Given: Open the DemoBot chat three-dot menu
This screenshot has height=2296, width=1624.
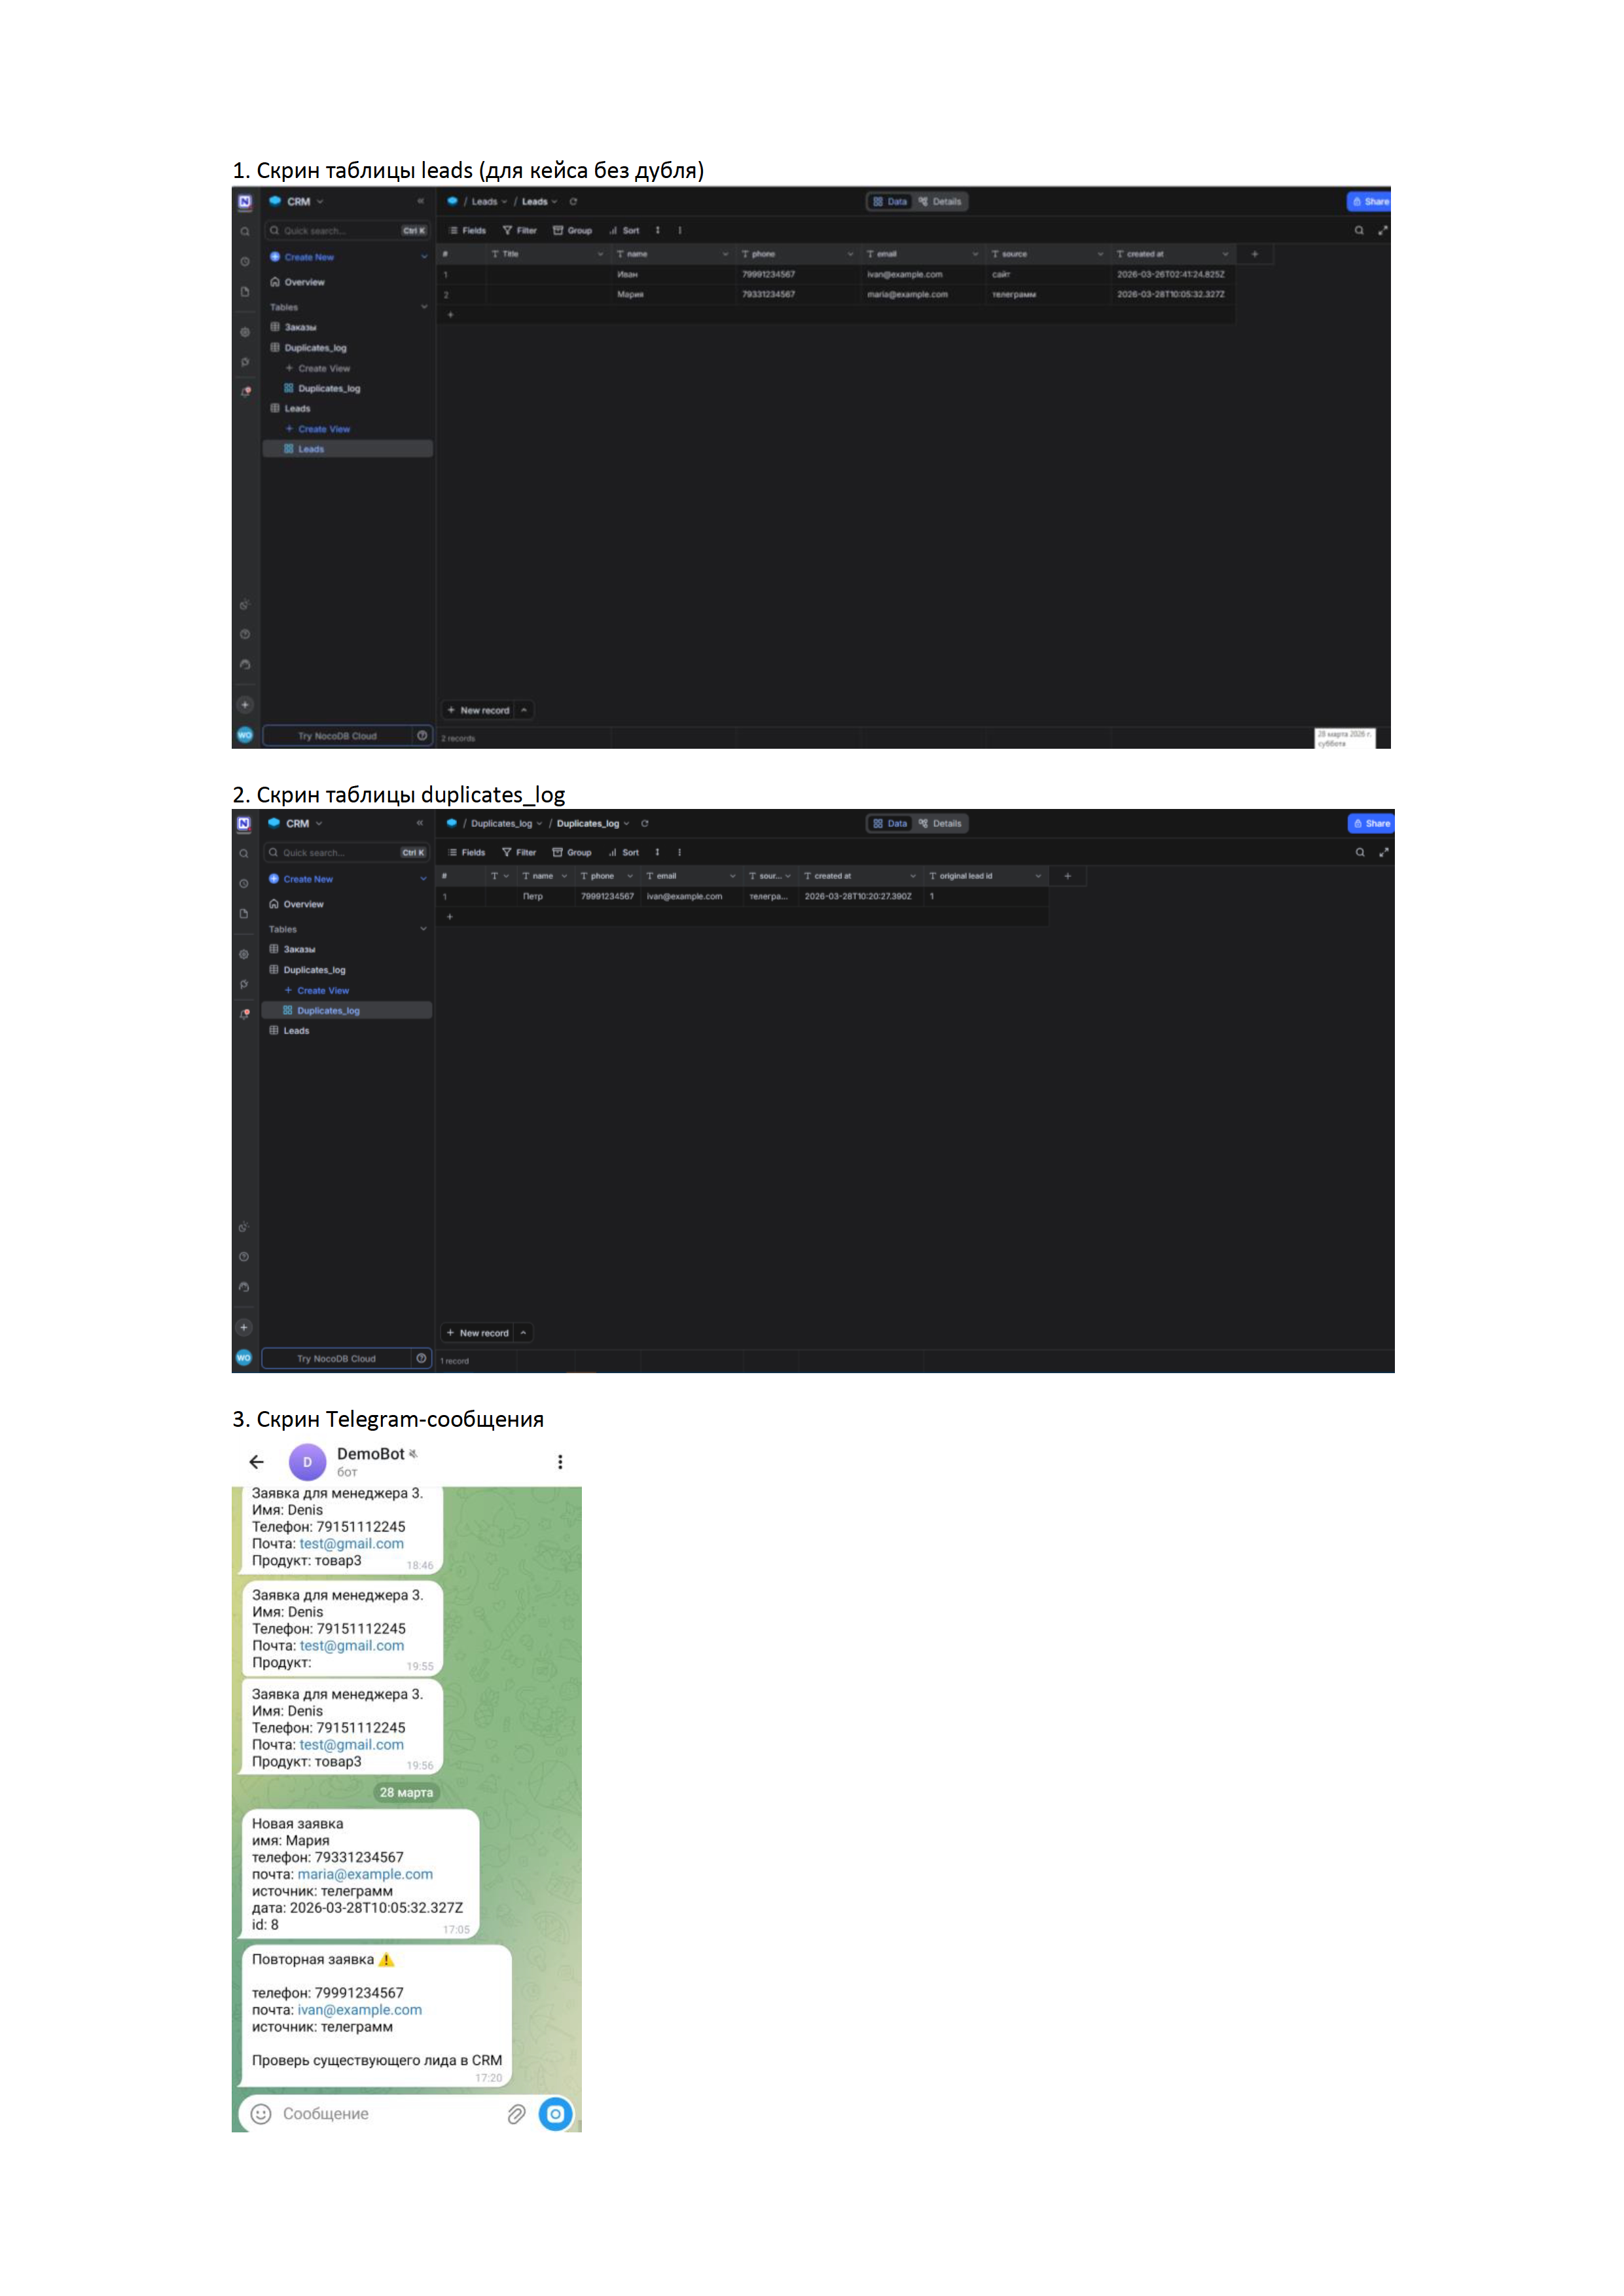Looking at the screenshot, I should [x=560, y=1461].
